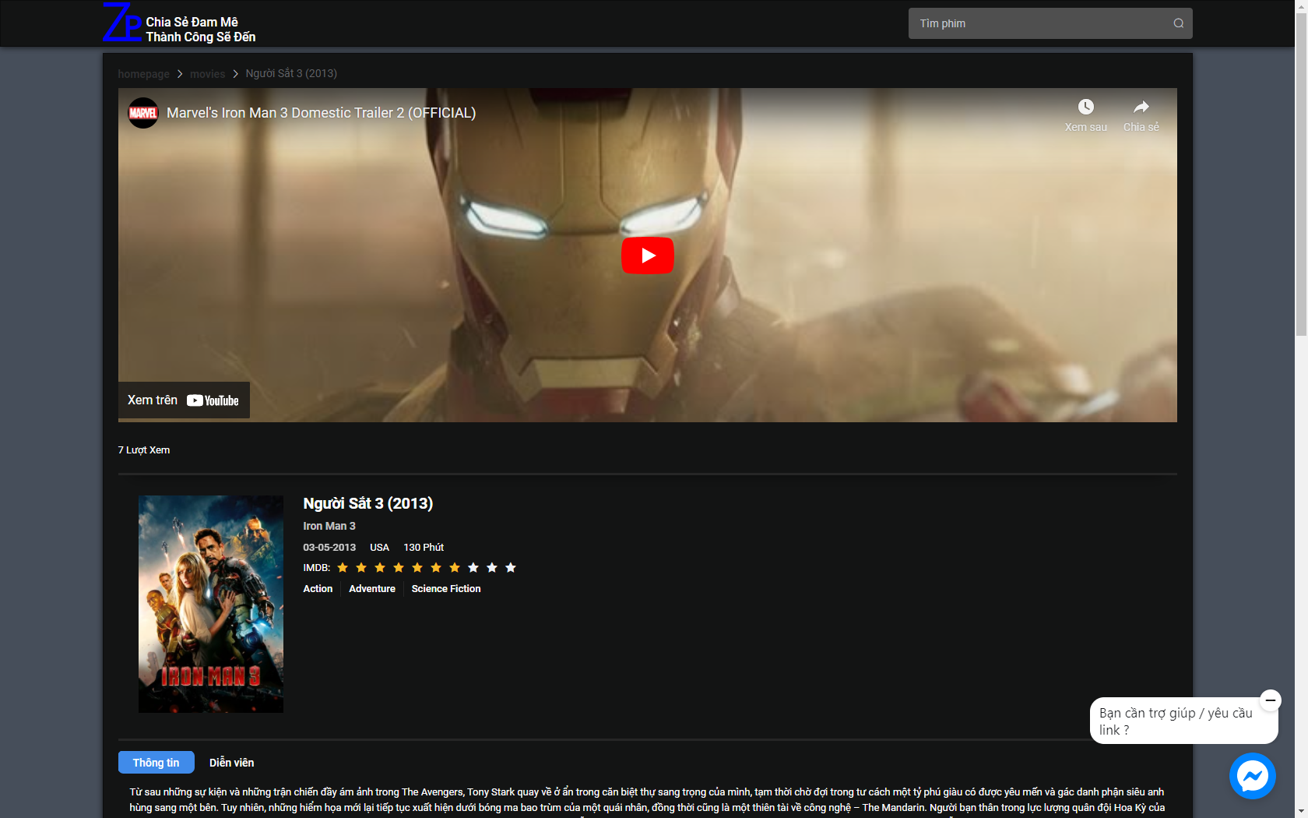Click the first IMDB rating star

pos(343,568)
